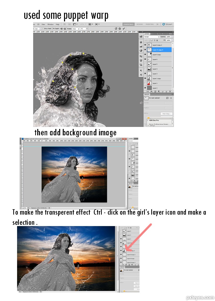Image resolution: width=215 pixels, height=301 pixels.
Task: Click the reset arrow to remove all warp pins
Action: click(116, 29)
